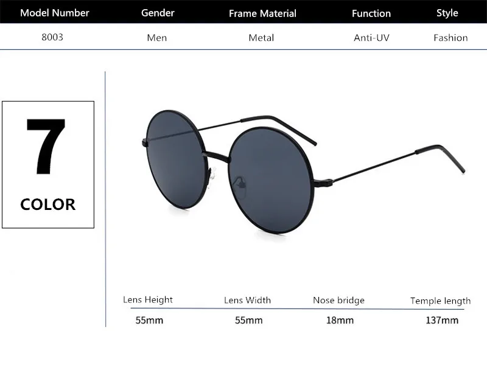Select the Gender column header
This screenshot has height=370, width=487.
click(158, 13)
